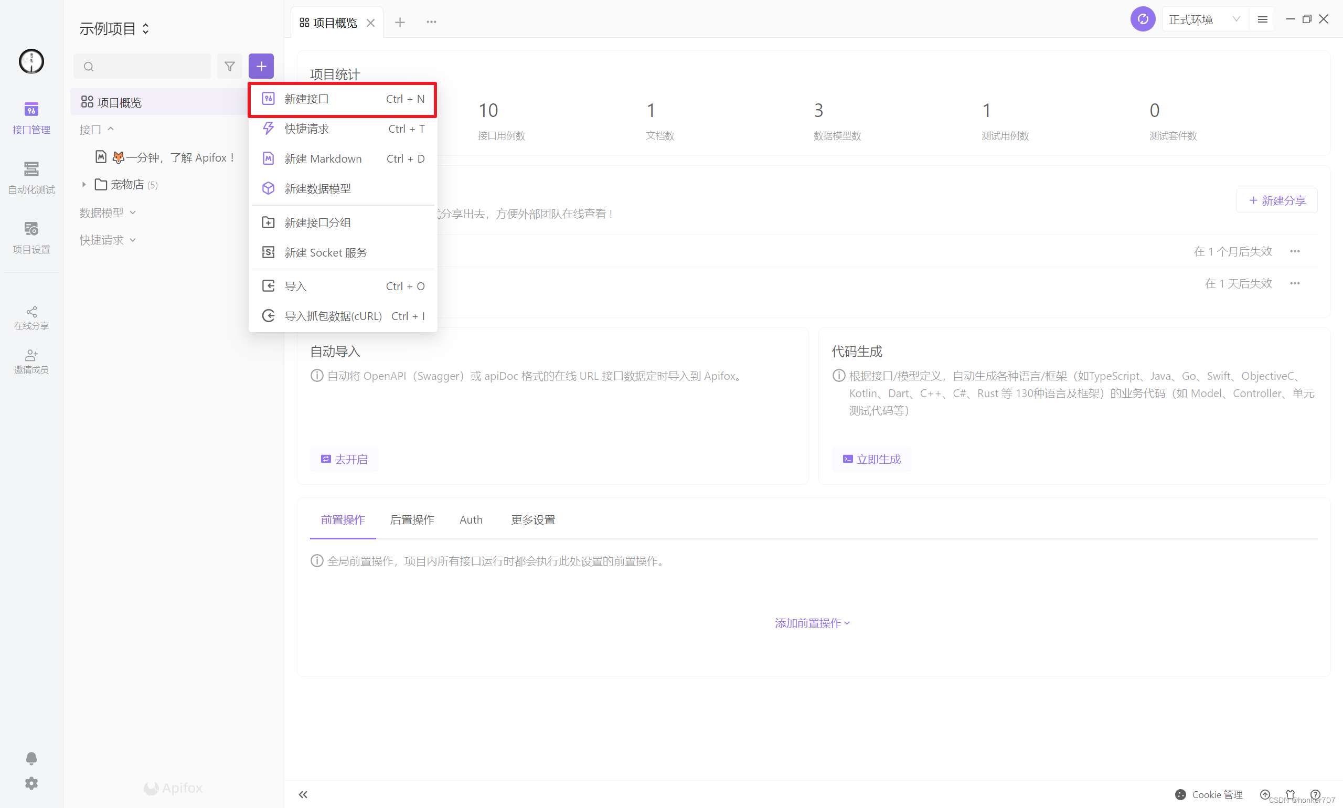Open the 一分钟，了解 Apifox document
This screenshot has width=1343, height=808.
pos(165,157)
